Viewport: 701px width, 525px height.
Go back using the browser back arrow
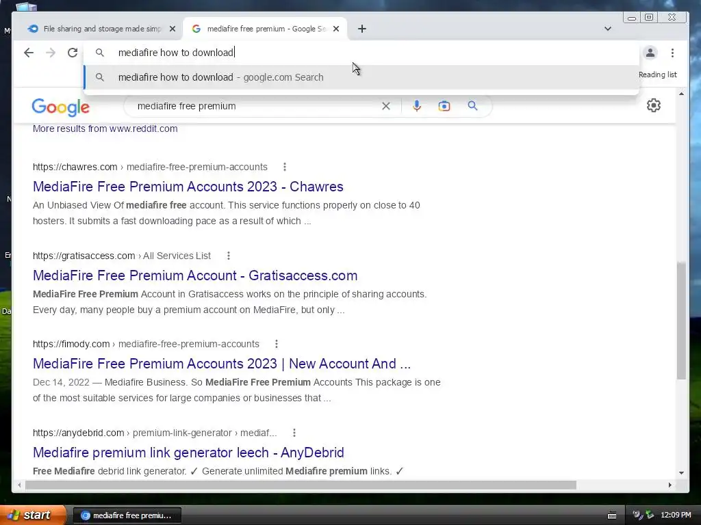tap(29, 53)
